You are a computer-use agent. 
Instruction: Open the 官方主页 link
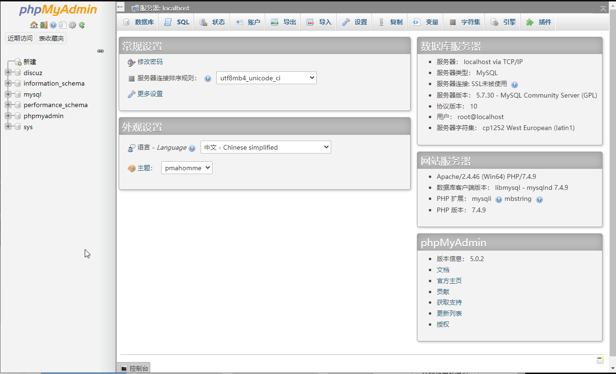pos(449,281)
